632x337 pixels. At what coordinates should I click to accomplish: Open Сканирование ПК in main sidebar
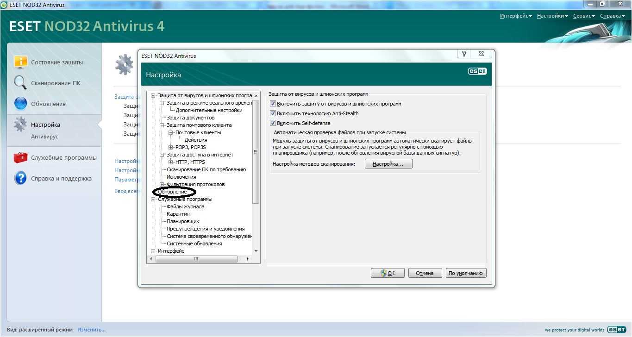[56, 83]
